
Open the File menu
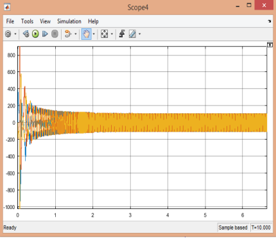pyautogui.click(x=10, y=21)
